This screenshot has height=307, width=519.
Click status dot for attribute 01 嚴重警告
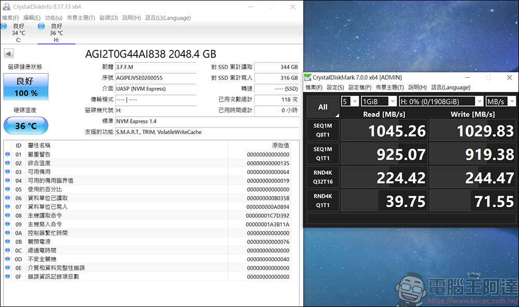tap(8, 154)
